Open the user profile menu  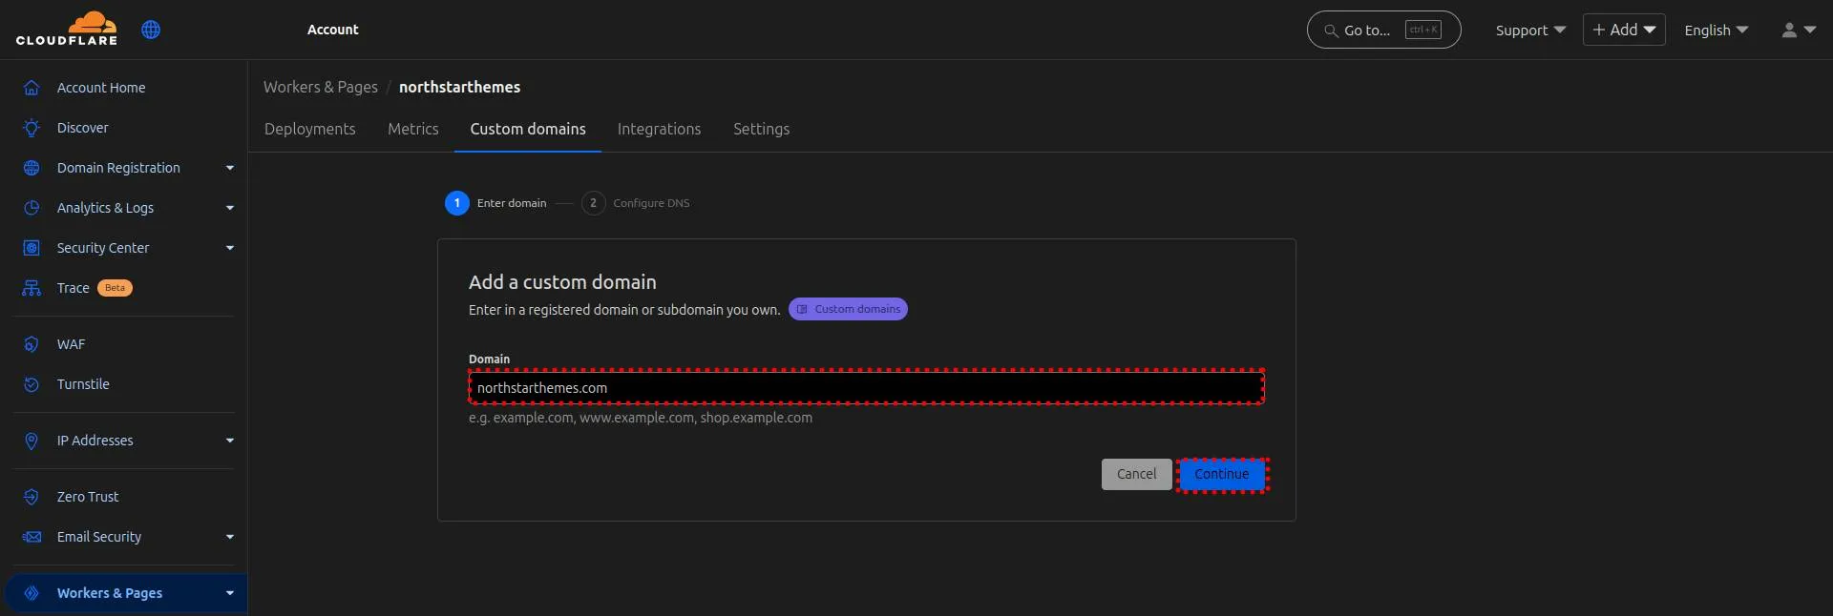[1799, 30]
